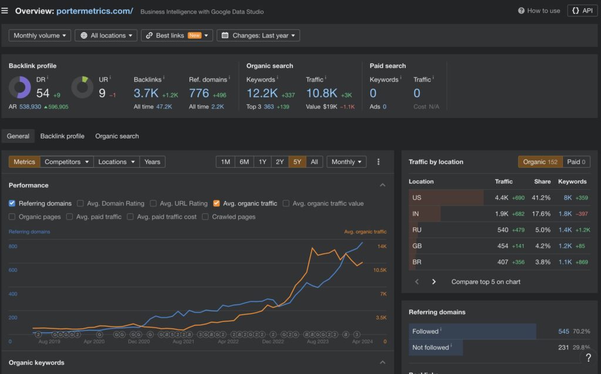Click the Followed referring domains bar
This screenshot has width=601, height=374.
click(x=472, y=331)
